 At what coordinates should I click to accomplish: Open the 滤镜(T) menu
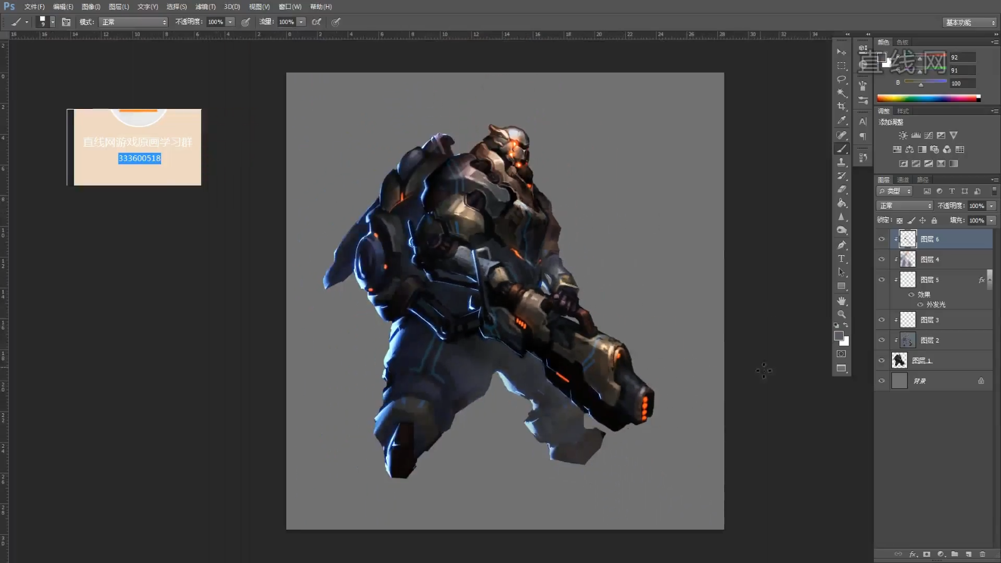click(205, 6)
